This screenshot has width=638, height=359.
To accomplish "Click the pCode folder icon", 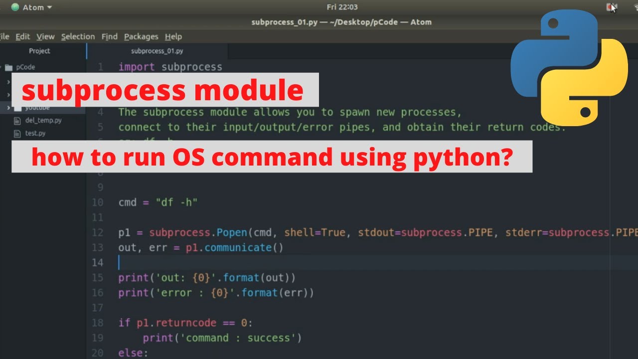I will click(x=8, y=67).
